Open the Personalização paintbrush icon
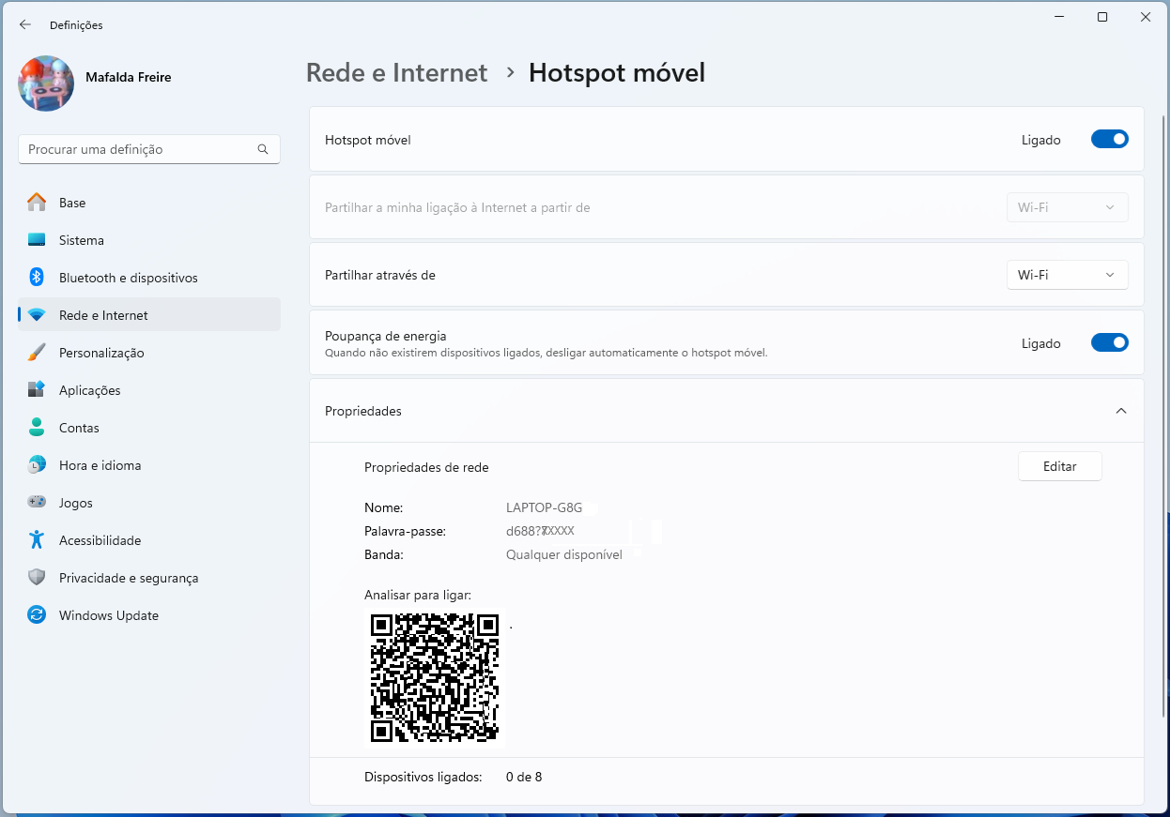Image resolution: width=1170 pixels, height=817 pixels. 37,353
